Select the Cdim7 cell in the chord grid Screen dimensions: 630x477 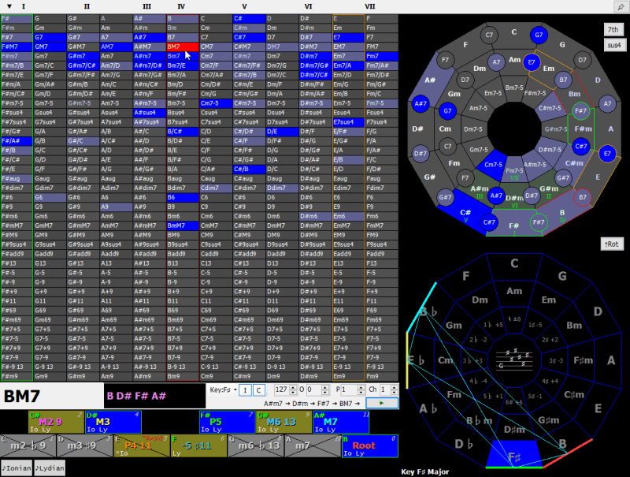[x=216, y=188]
